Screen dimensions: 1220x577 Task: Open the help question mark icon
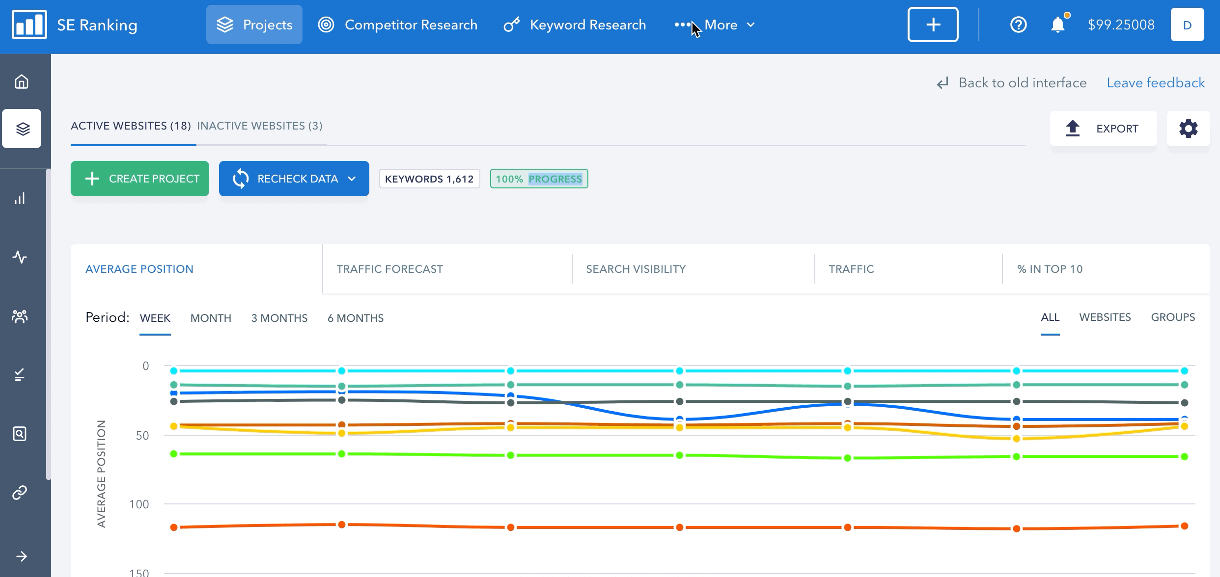pos(1018,25)
